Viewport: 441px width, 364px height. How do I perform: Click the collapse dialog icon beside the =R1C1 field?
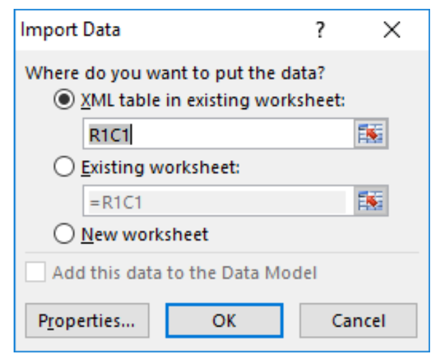pyautogui.click(x=369, y=202)
